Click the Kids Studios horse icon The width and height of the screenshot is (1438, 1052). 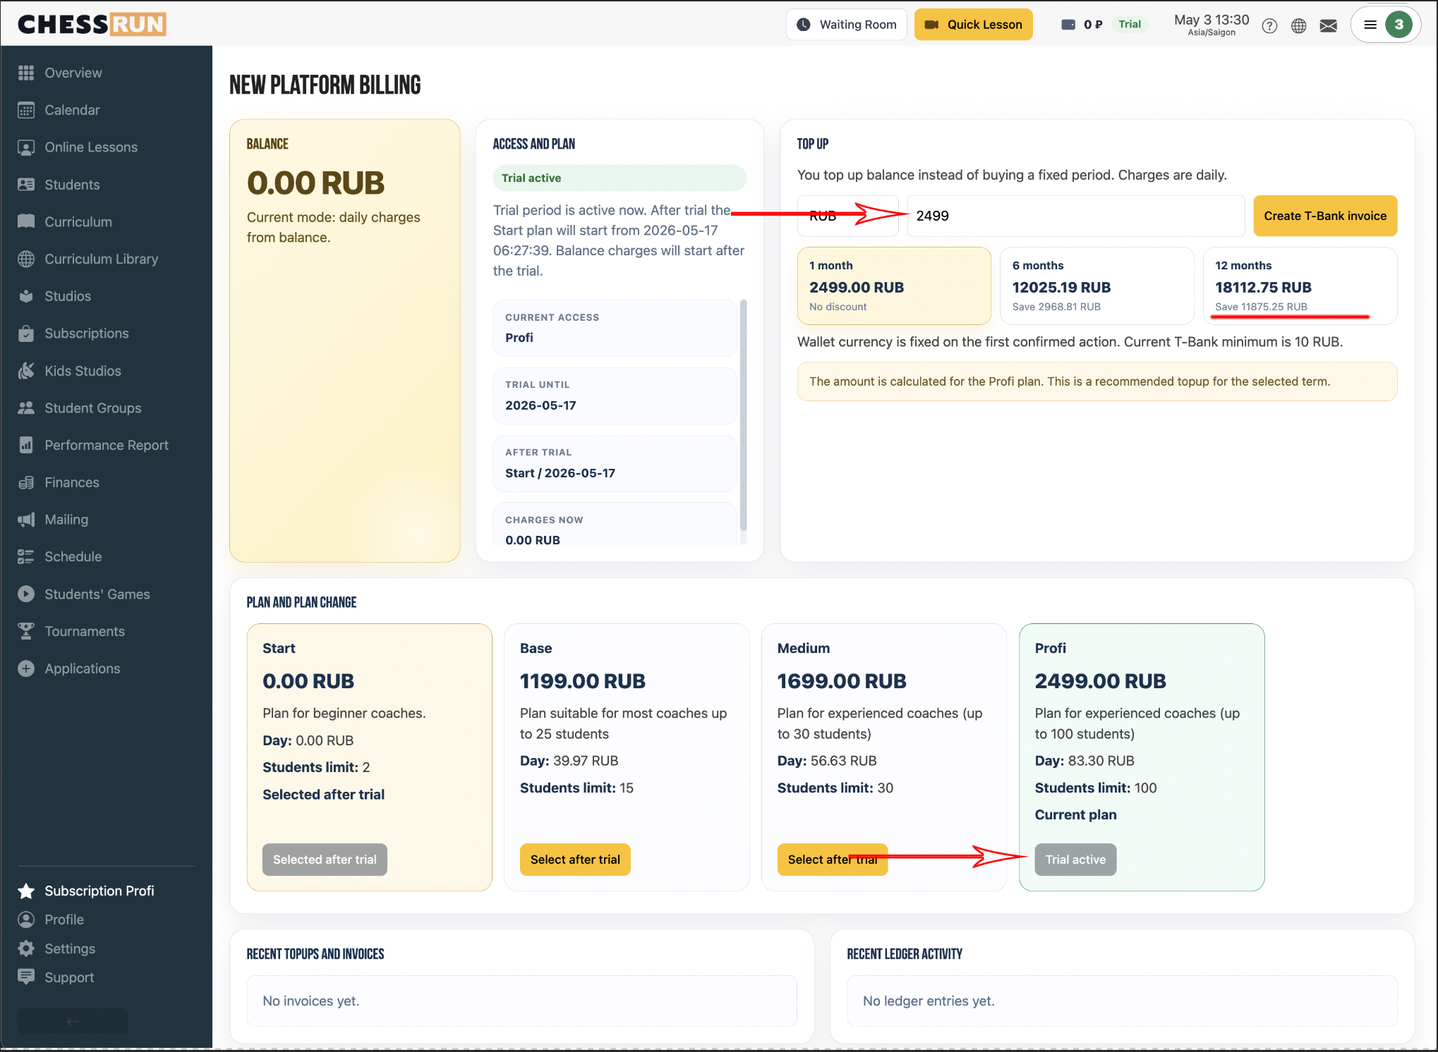coord(26,371)
